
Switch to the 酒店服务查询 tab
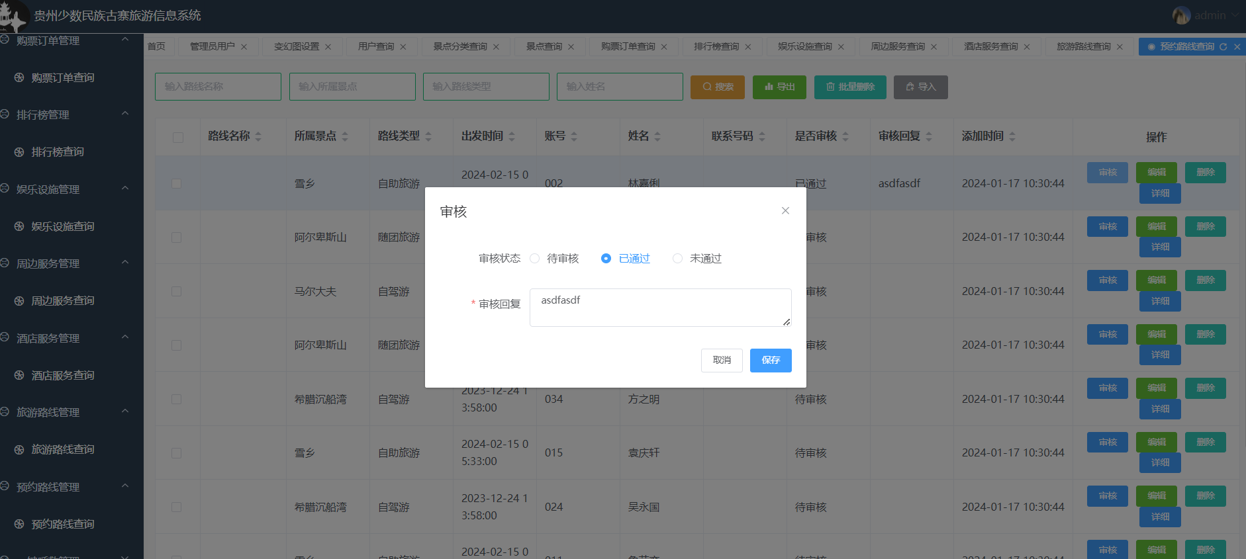tap(991, 46)
